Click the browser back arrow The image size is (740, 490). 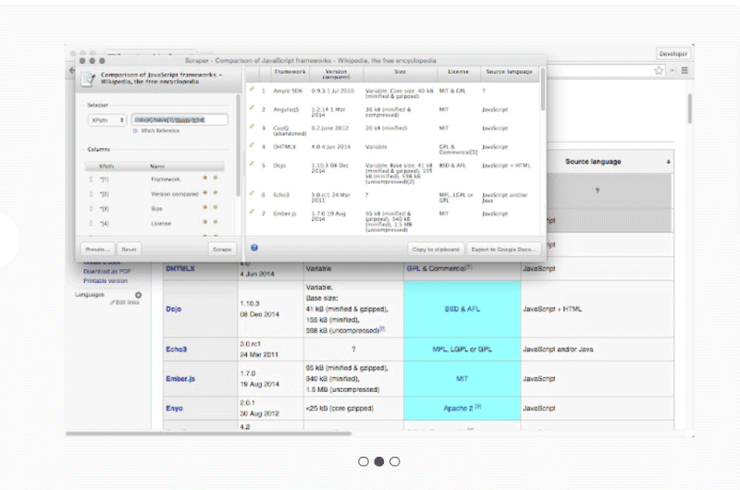click(72, 70)
